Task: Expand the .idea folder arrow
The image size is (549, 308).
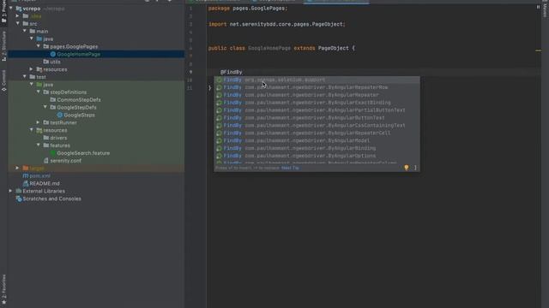Action: pos(17,16)
